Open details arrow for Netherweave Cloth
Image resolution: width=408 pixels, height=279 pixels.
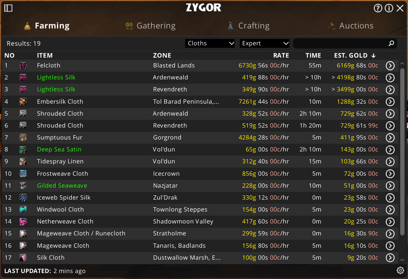click(x=390, y=222)
